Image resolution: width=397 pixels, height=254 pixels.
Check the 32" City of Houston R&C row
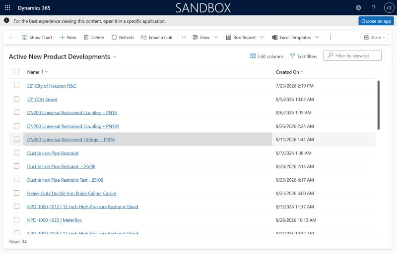[x=16, y=86]
